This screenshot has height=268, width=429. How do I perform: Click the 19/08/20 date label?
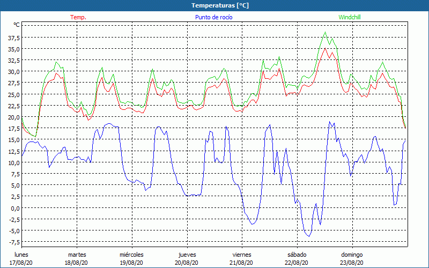(x=131, y=263)
